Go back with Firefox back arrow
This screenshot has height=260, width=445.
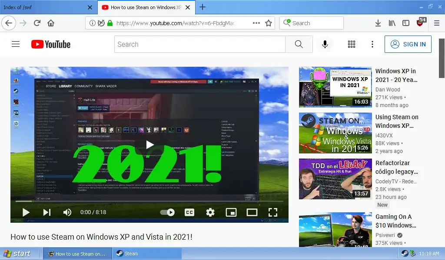9,23
